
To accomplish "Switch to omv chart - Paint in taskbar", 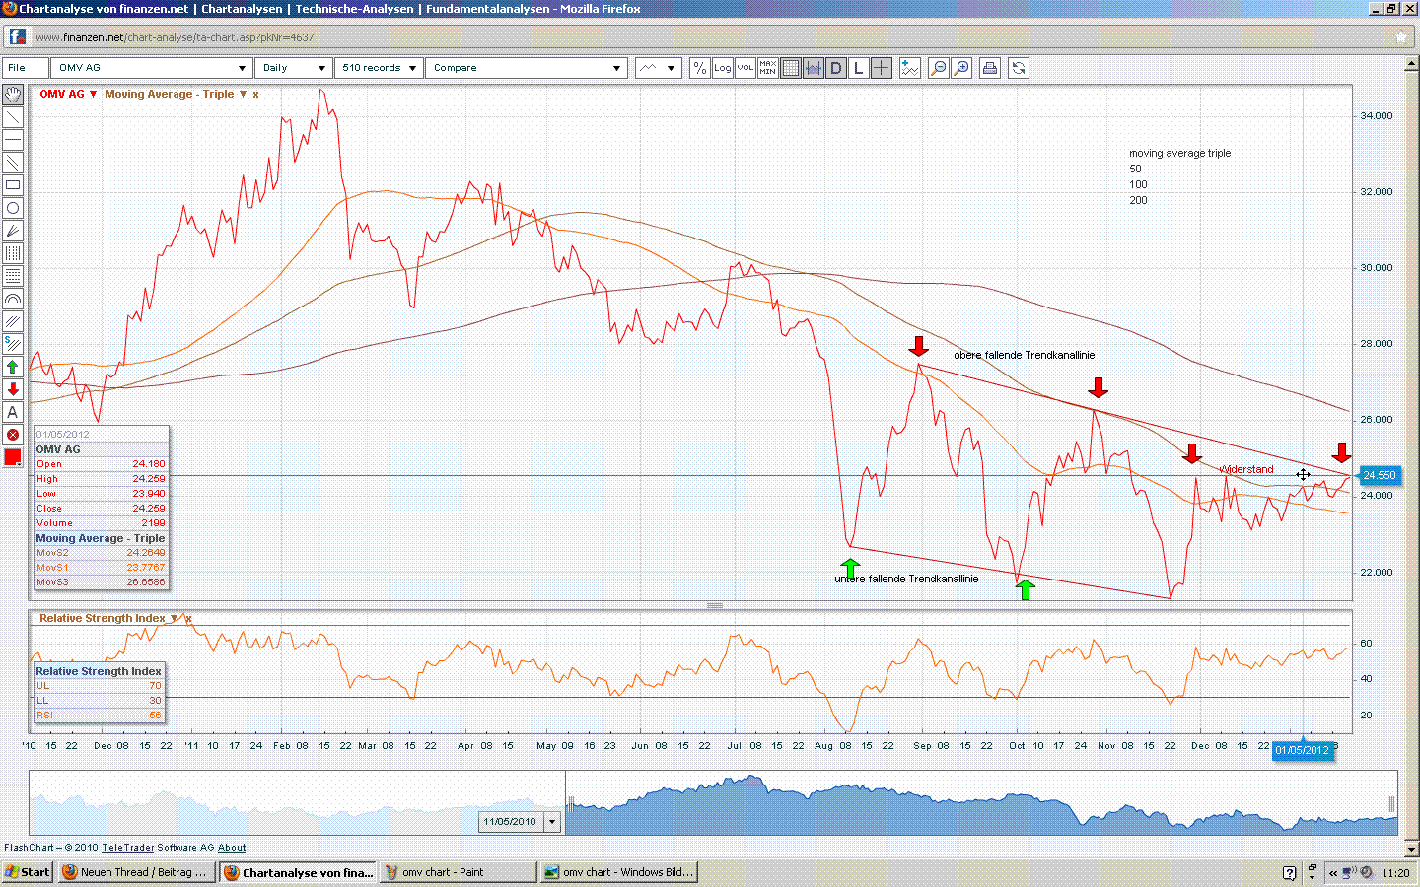I will click(x=459, y=871).
